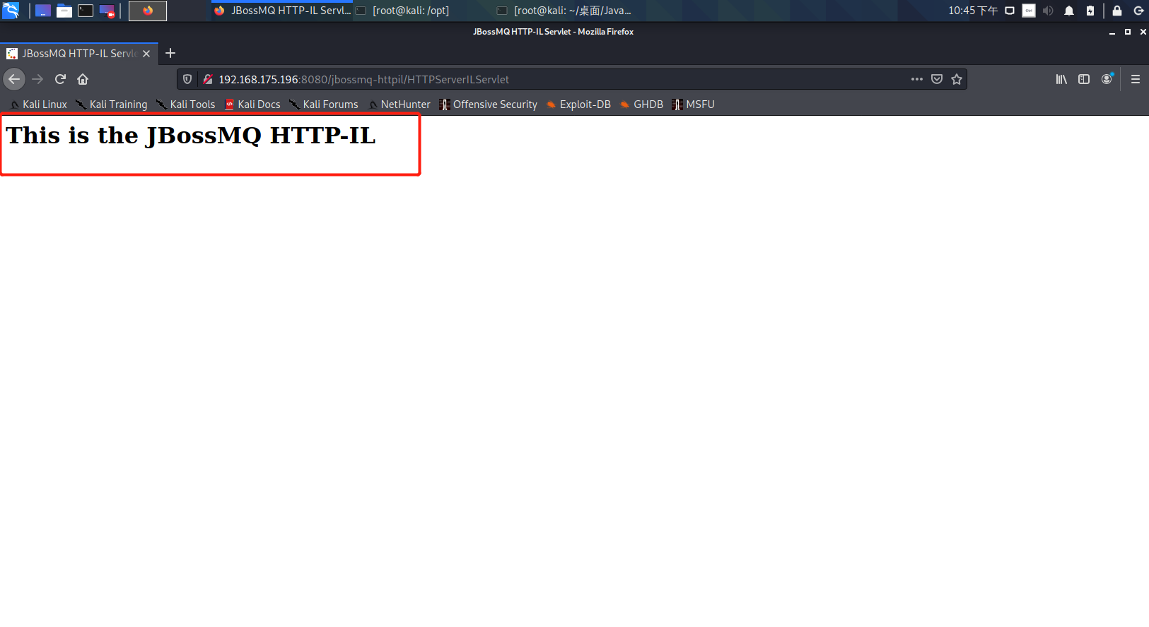This screenshot has width=1149, height=627.
Task: Open the Exploit-DB bookmark
Action: click(x=578, y=104)
